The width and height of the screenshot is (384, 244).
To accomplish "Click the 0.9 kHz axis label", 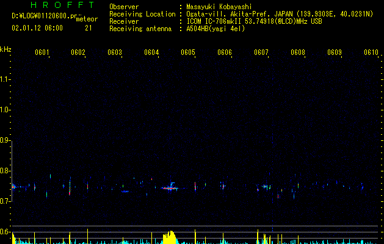I will click(x=5, y=140).
